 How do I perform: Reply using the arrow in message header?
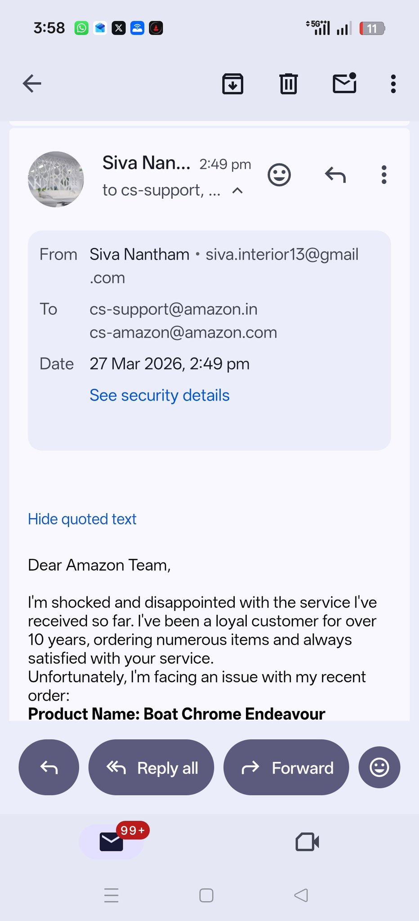[335, 175]
